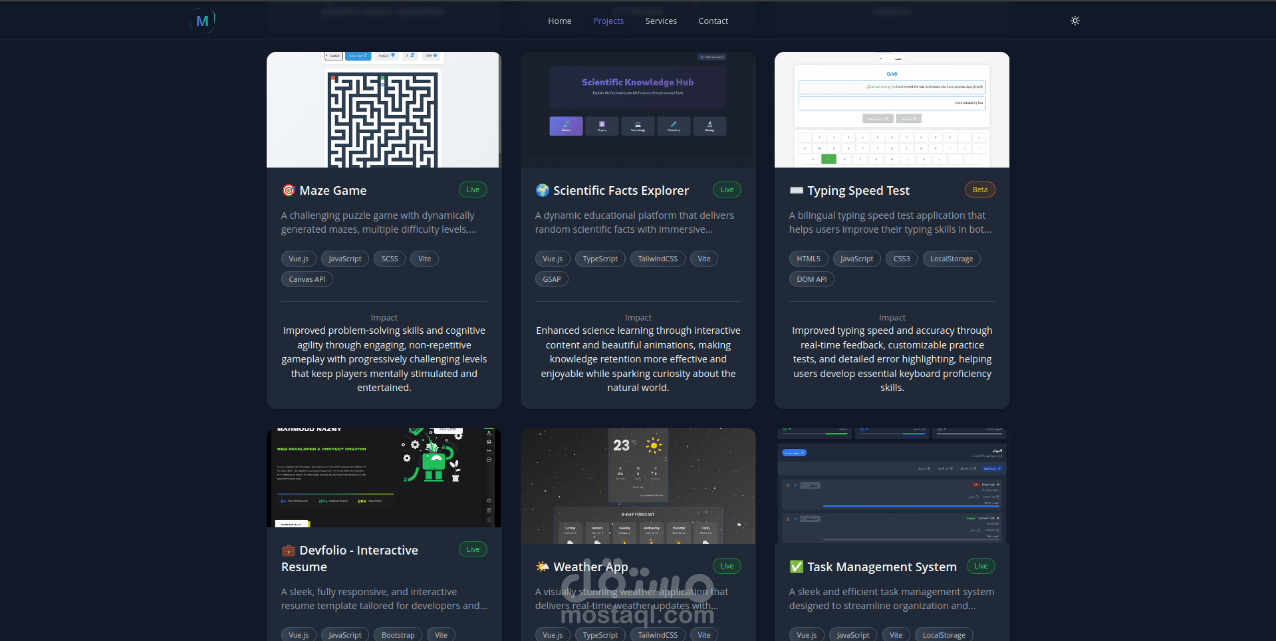Click the DOM API tag
Screen dimensions: 1276x641
point(812,280)
